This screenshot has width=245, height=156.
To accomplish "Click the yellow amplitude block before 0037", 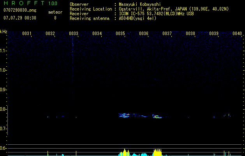I will (157, 152).
